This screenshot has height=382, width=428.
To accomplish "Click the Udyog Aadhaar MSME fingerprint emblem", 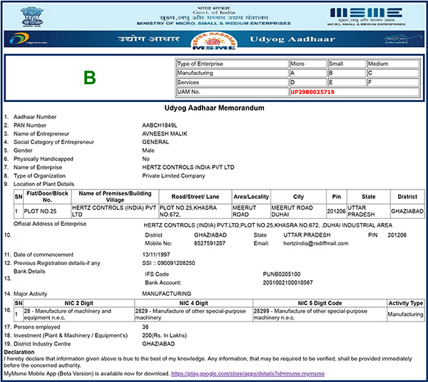I will point(214,41).
